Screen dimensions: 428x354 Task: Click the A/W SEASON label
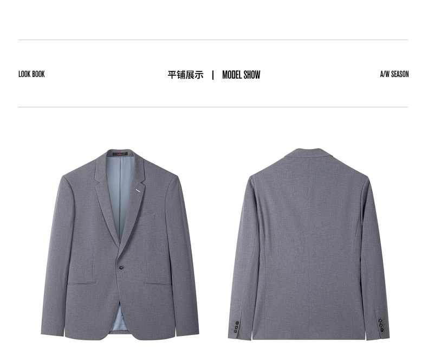pos(394,74)
